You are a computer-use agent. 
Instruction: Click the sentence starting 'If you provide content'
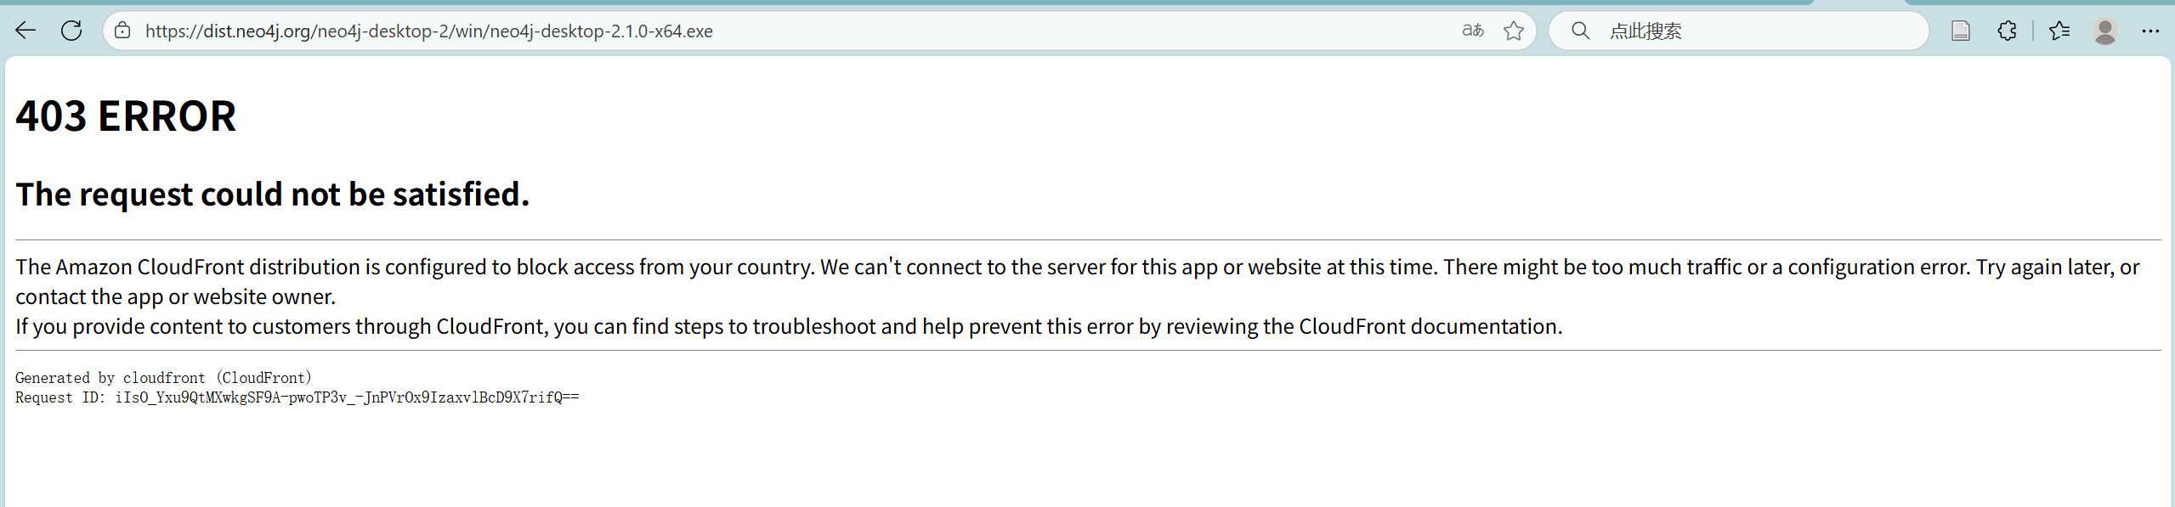[789, 327]
